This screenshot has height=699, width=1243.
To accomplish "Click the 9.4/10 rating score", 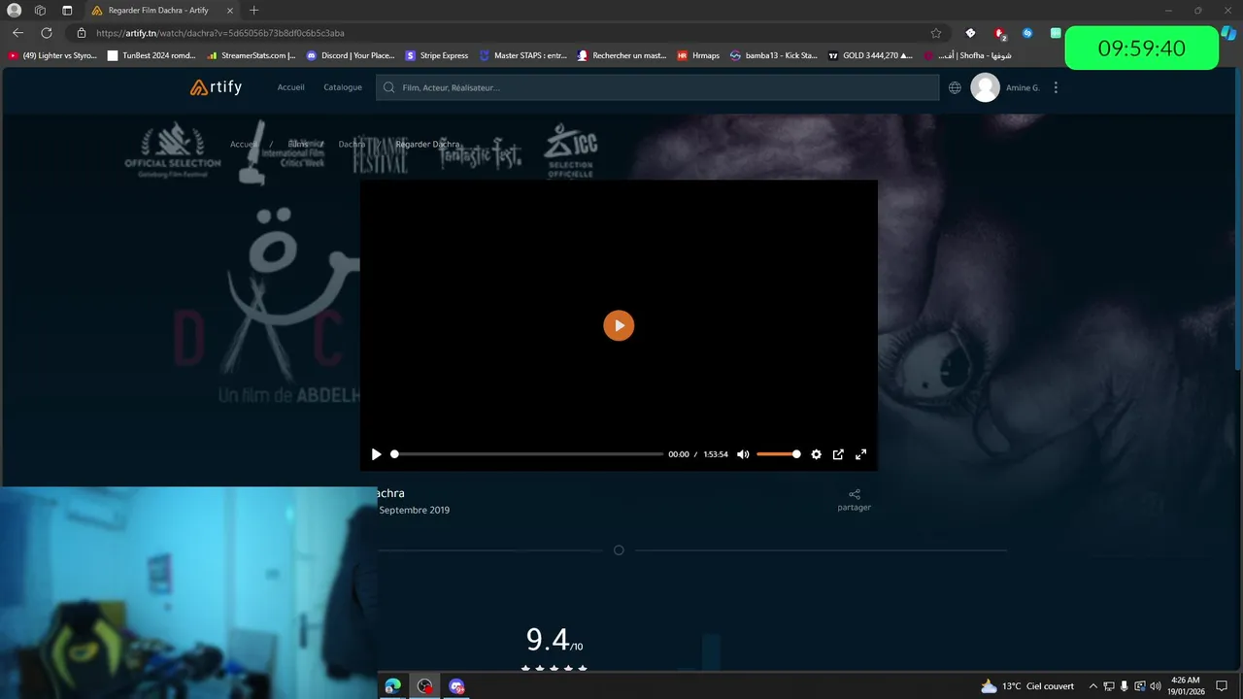I will pos(554,641).
